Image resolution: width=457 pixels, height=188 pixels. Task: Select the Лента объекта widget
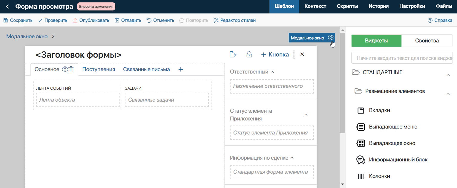click(78, 100)
